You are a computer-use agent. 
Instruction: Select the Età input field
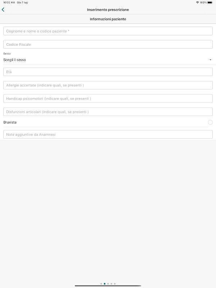coord(108,72)
